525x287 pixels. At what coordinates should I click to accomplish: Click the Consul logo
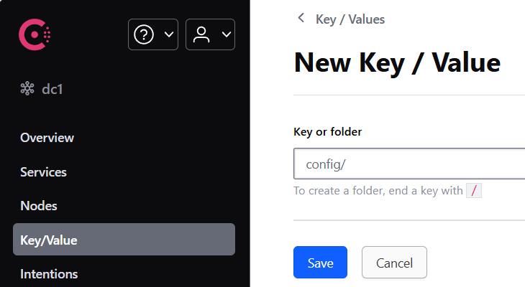35,34
